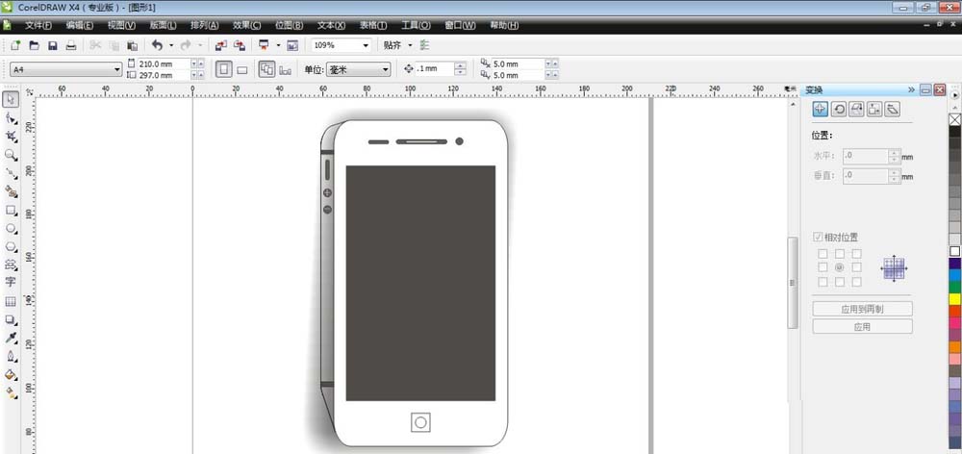Viewport: 962px width, 454px height.
Task: Select the Eyedropper tool
Action: (11, 338)
